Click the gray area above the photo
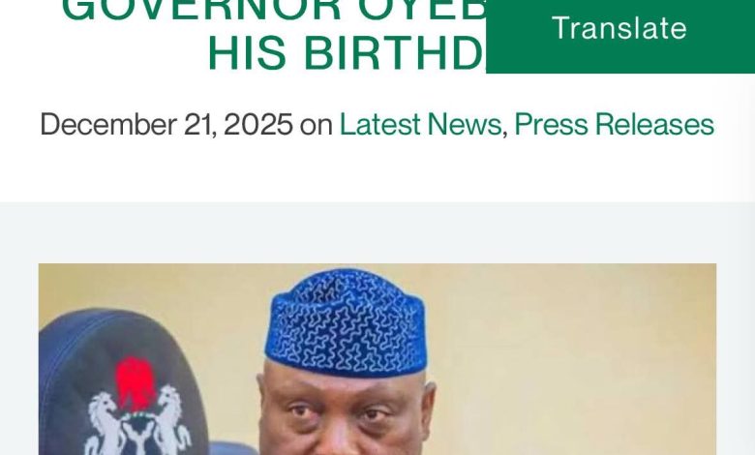The image size is (755, 455). pyautogui.click(x=377, y=232)
